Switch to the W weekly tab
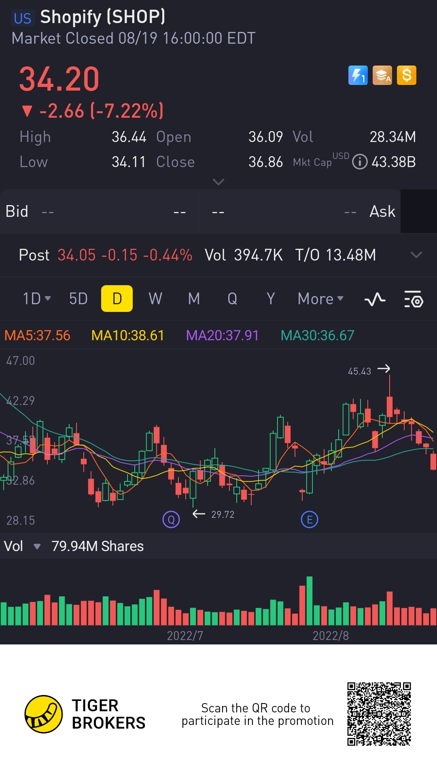The width and height of the screenshot is (437, 784). click(x=155, y=299)
